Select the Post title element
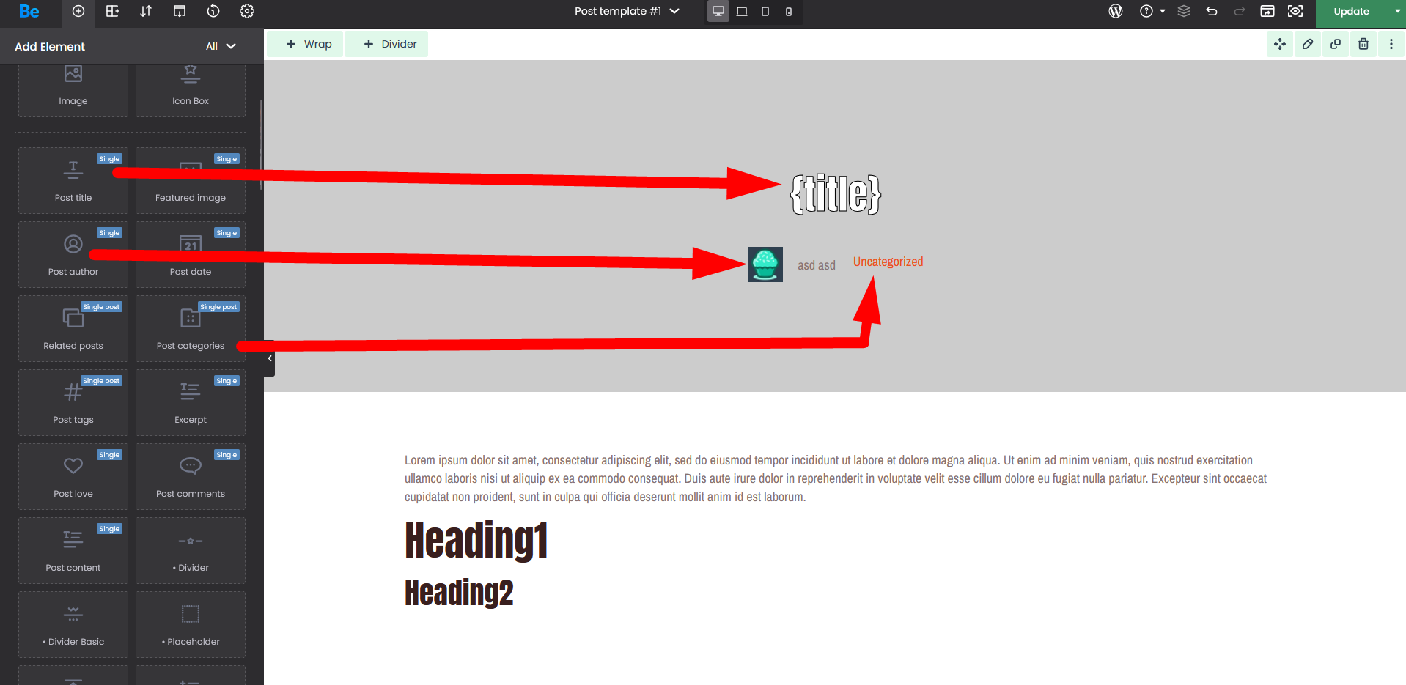Screen dimensions: 1406x685 tap(73, 181)
